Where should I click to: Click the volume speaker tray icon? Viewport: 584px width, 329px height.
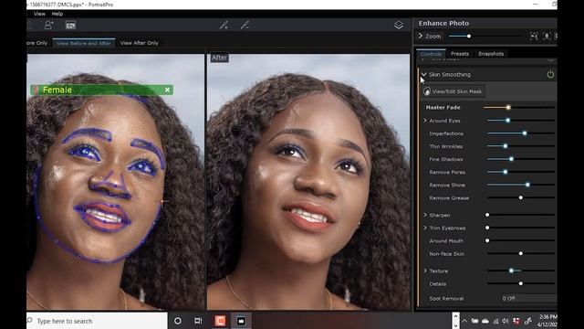click(x=506, y=321)
